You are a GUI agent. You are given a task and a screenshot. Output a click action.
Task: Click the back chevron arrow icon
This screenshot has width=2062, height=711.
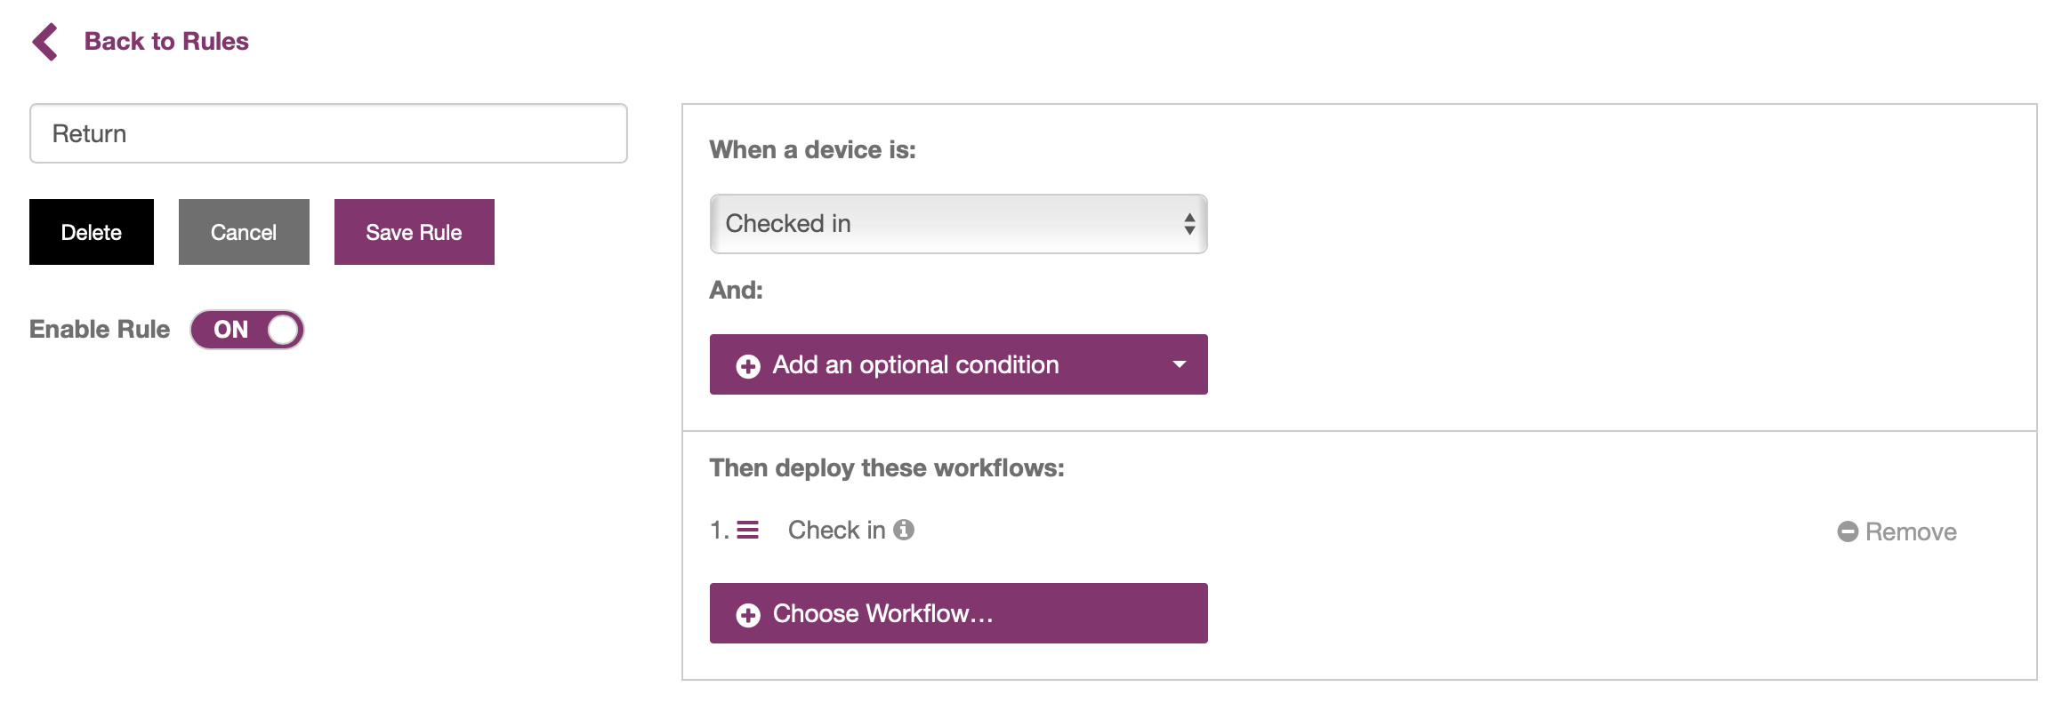(x=45, y=42)
